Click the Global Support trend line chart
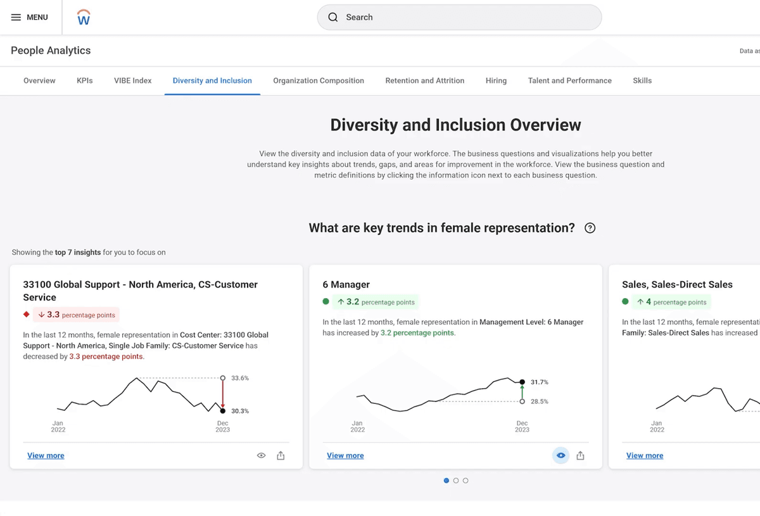This screenshot has width=760, height=516. [141, 394]
